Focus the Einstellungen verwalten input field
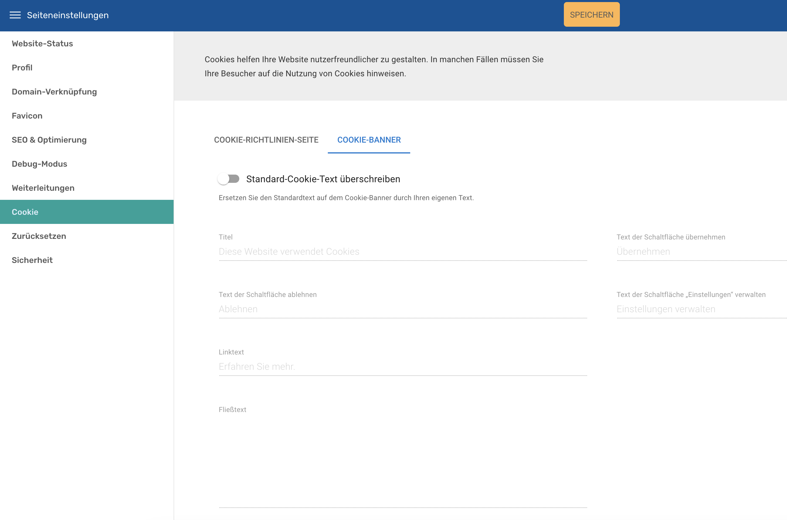787x520 pixels. tap(701, 309)
